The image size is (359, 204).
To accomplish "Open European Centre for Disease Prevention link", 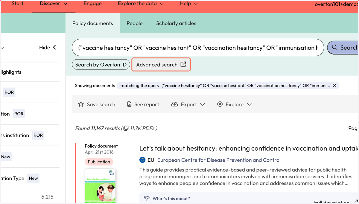I will click(219, 160).
